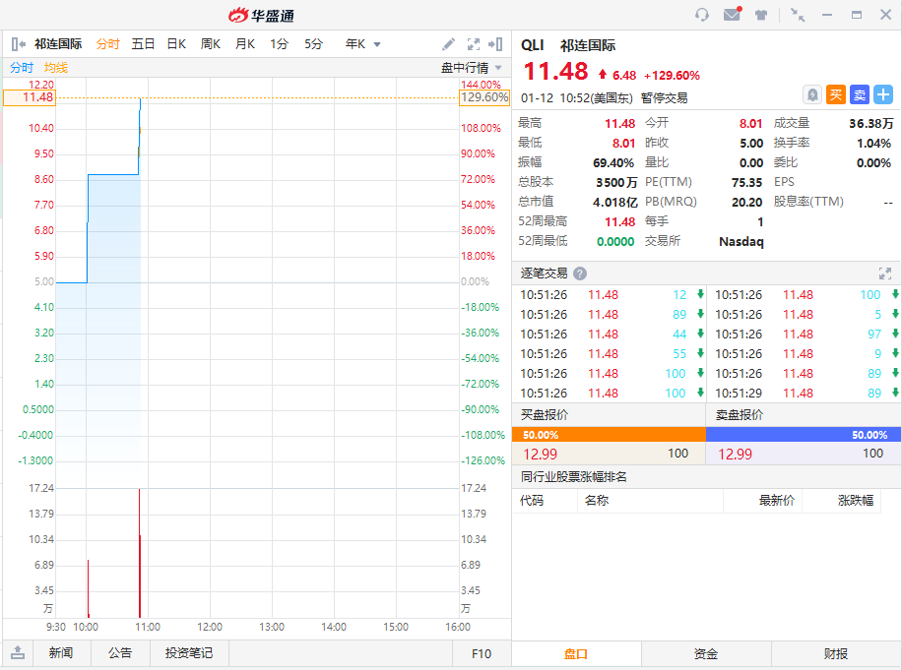
Task: Open the 年K period dropdown
Action: (362, 44)
